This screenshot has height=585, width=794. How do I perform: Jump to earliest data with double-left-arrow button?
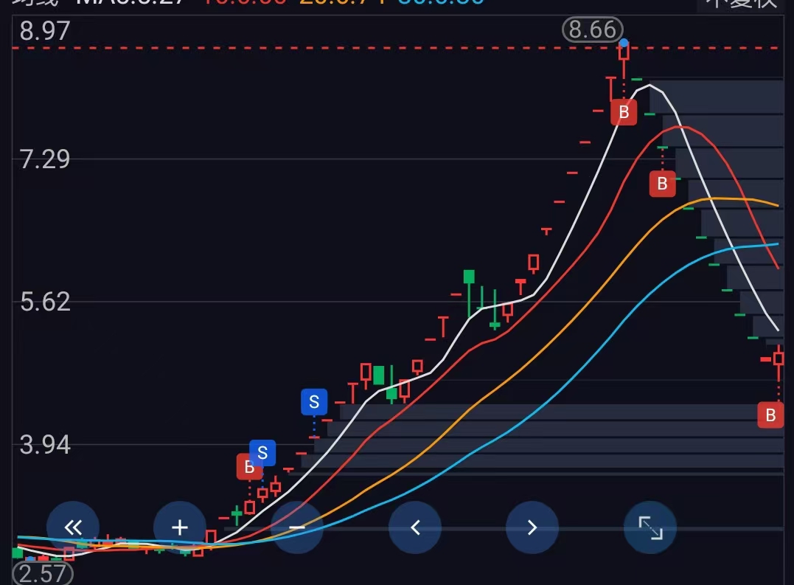(73, 527)
